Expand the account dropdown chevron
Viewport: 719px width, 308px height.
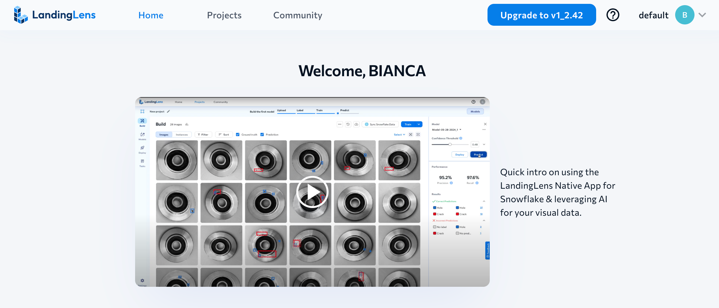(702, 15)
